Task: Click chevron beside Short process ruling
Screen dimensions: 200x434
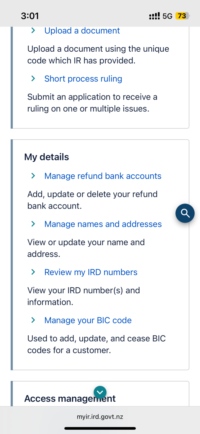Action: [x=33, y=79]
